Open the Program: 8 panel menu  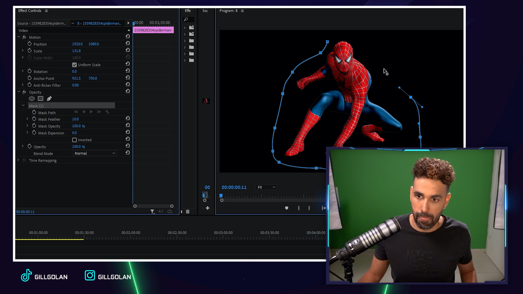point(242,11)
